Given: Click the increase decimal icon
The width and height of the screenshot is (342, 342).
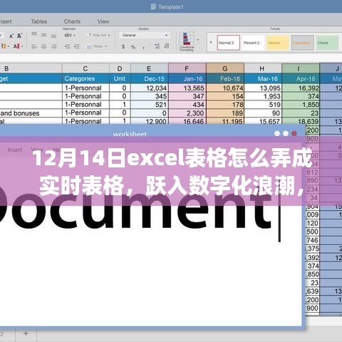Looking at the screenshot, I should (x=157, y=46).
